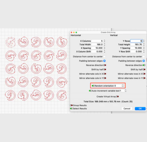Confirm the grid array with OK

140,109
